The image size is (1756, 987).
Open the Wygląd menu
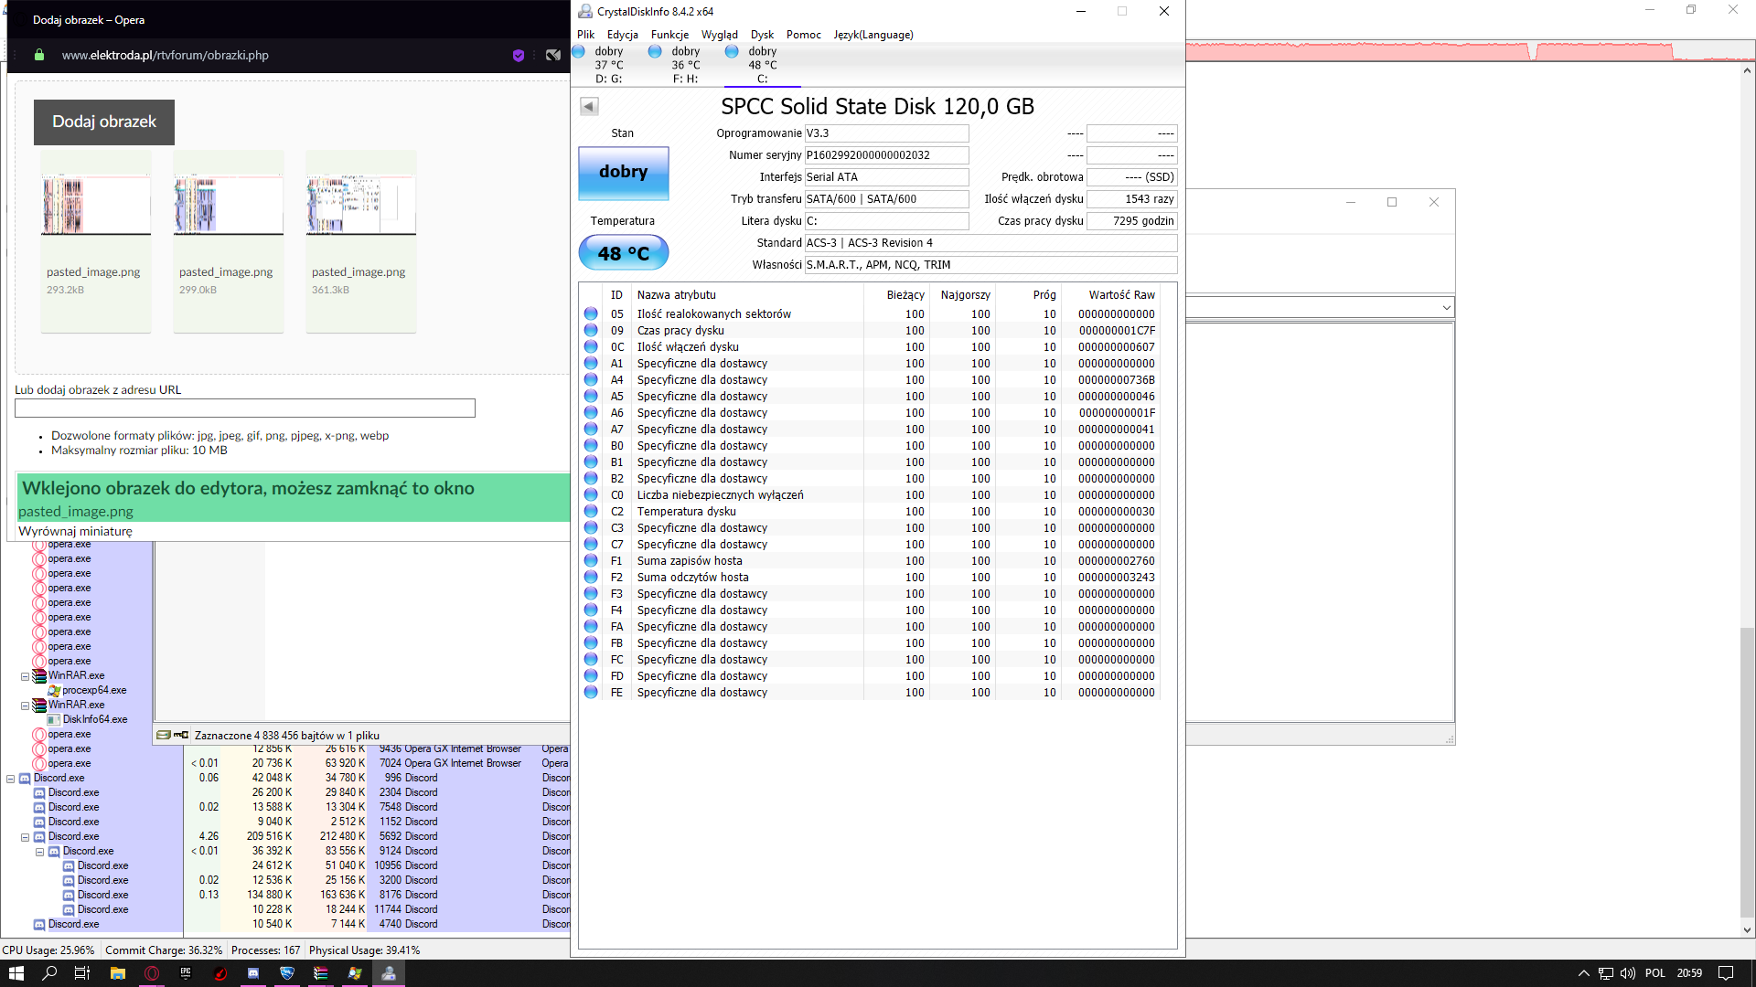[x=720, y=35]
